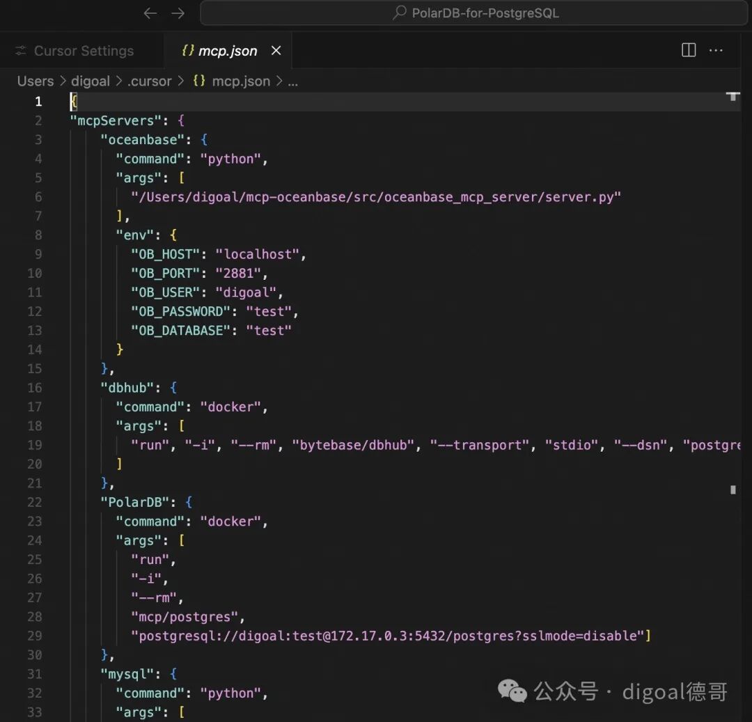The image size is (752, 722).
Task: Click the "--dsn" argument on line 19
Action: pyautogui.click(x=641, y=445)
